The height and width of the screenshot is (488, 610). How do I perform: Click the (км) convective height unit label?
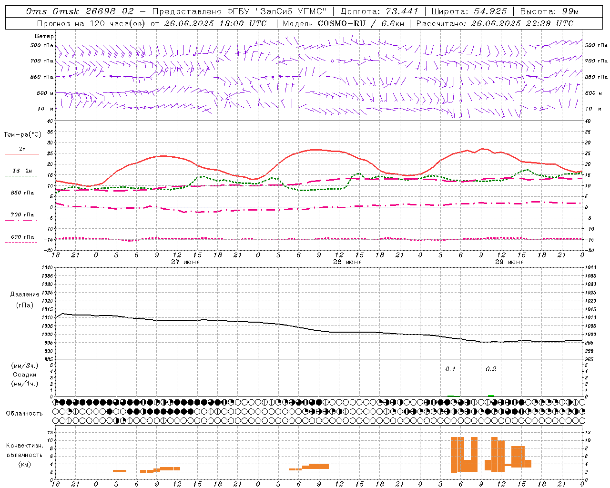25,464
